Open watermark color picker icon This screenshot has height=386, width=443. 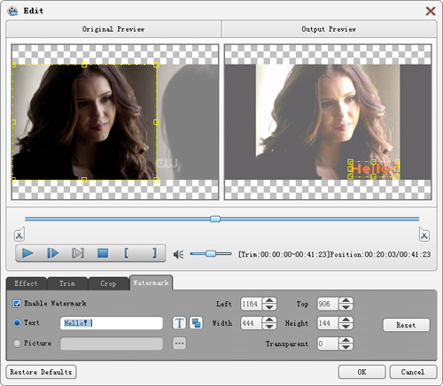(196, 323)
